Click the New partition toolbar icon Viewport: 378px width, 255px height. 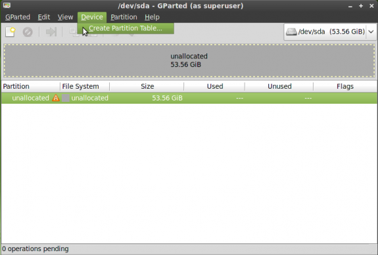11,32
